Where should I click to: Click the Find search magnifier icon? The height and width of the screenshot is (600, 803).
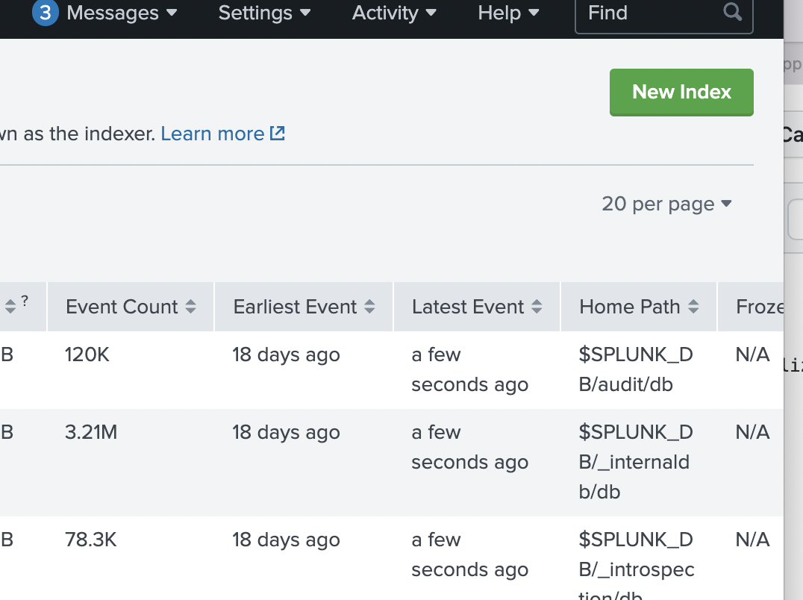(x=732, y=13)
